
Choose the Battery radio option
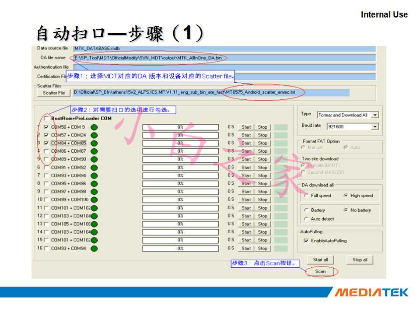point(306,210)
